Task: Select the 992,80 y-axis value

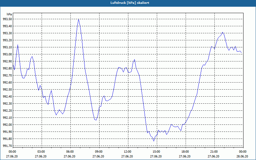Action: tap(7, 68)
